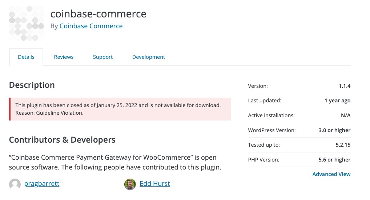This screenshot has width=370, height=200.
Task: Click pragbarrett's gray avatar icon
Action: pyautogui.click(x=15, y=184)
